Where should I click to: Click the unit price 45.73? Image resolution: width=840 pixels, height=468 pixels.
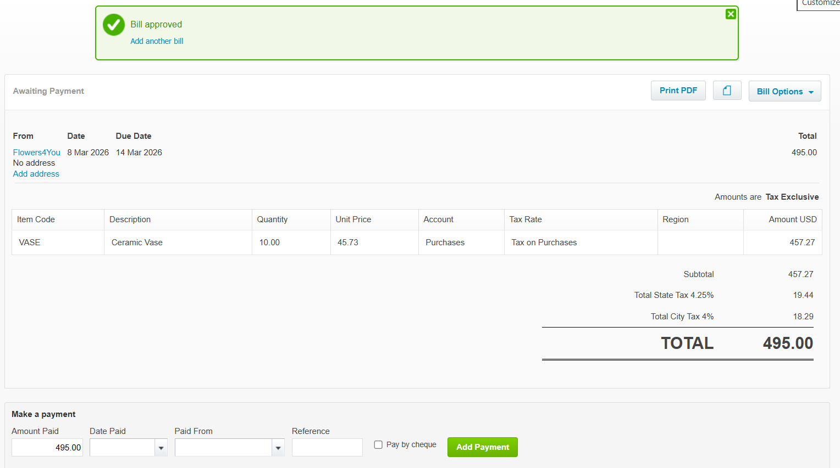348,243
